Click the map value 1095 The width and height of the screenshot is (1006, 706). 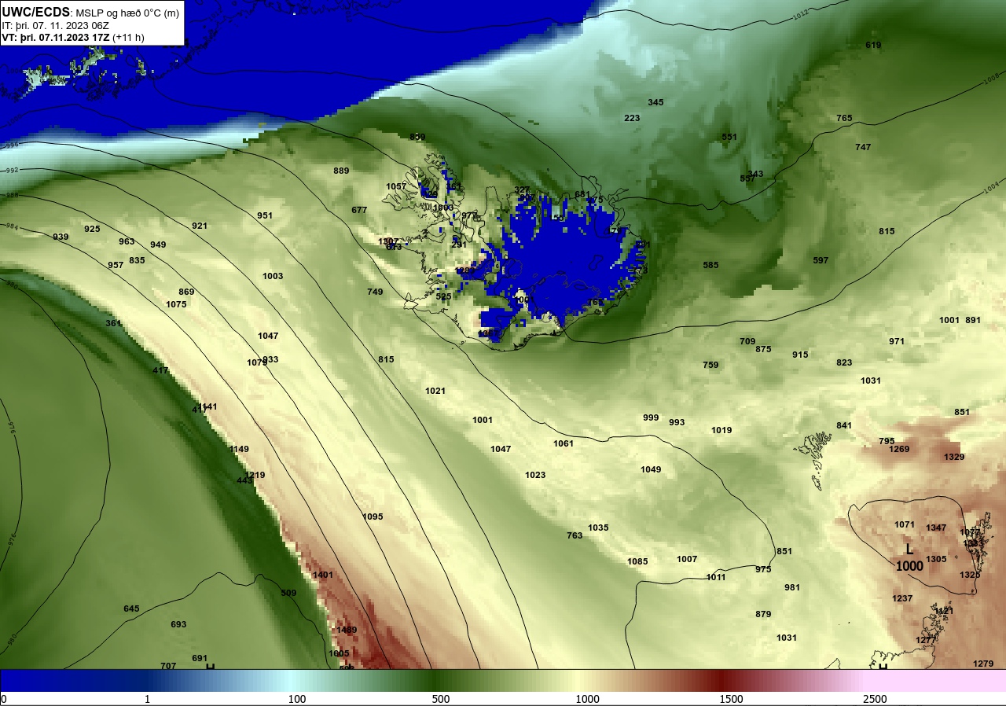click(x=373, y=517)
